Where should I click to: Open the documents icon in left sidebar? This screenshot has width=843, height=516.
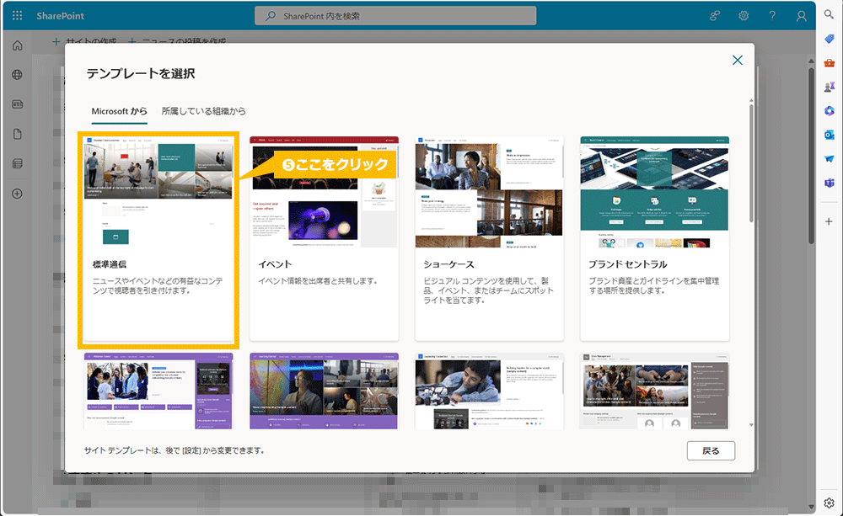(16, 133)
